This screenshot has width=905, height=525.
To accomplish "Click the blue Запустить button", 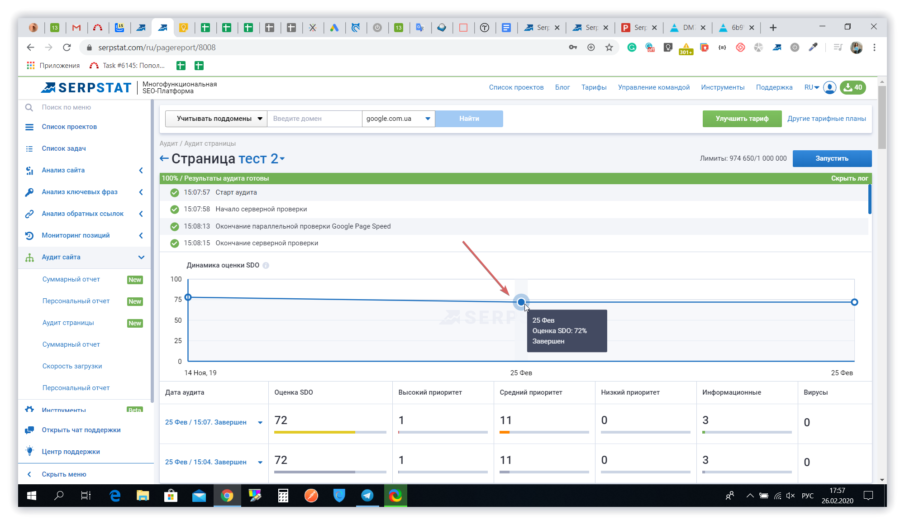I will pos(832,158).
